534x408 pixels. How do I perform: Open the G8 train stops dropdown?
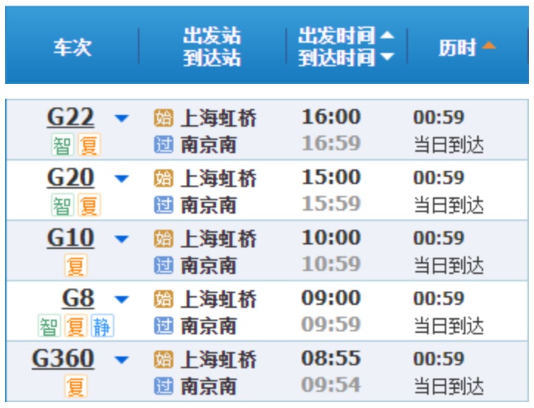pyautogui.click(x=122, y=299)
